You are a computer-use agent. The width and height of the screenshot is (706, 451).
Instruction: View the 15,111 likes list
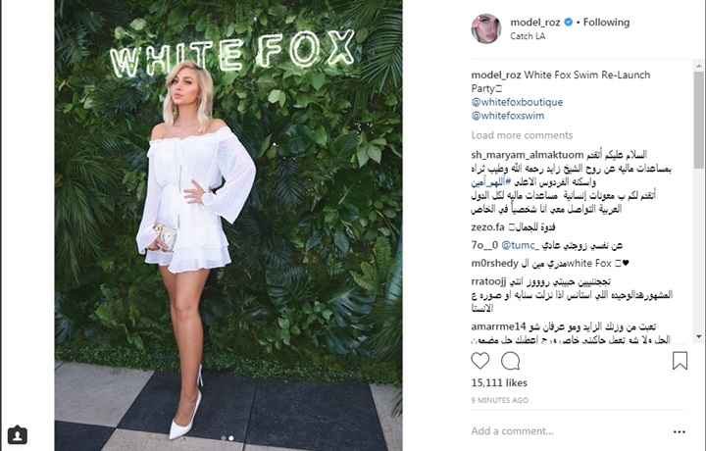(499, 383)
